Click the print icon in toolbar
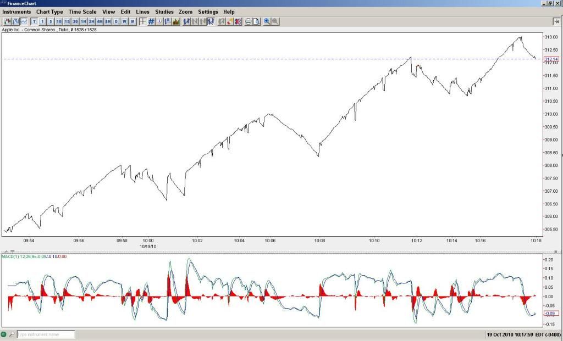 [x=248, y=21]
